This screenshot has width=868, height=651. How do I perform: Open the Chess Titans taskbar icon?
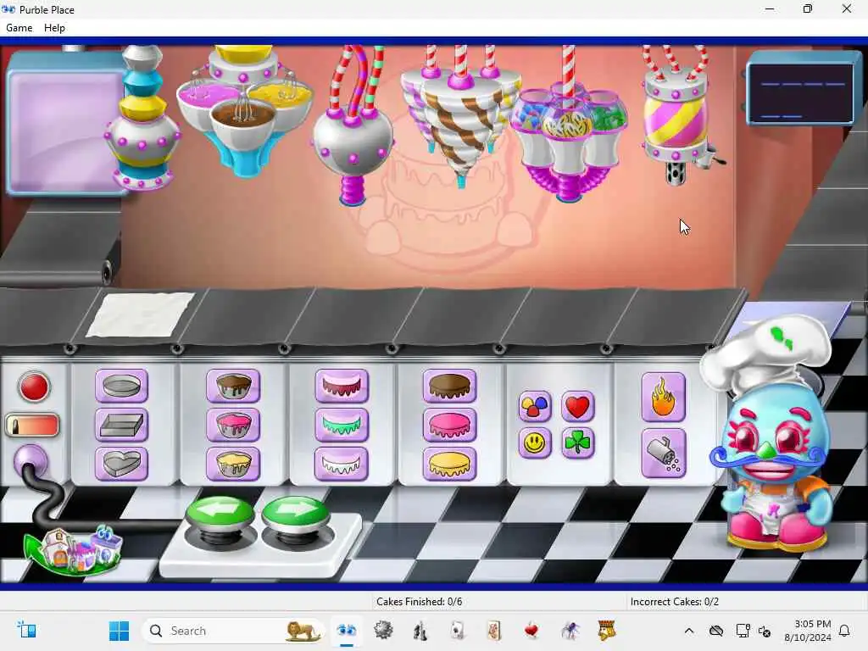click(420, 631)
